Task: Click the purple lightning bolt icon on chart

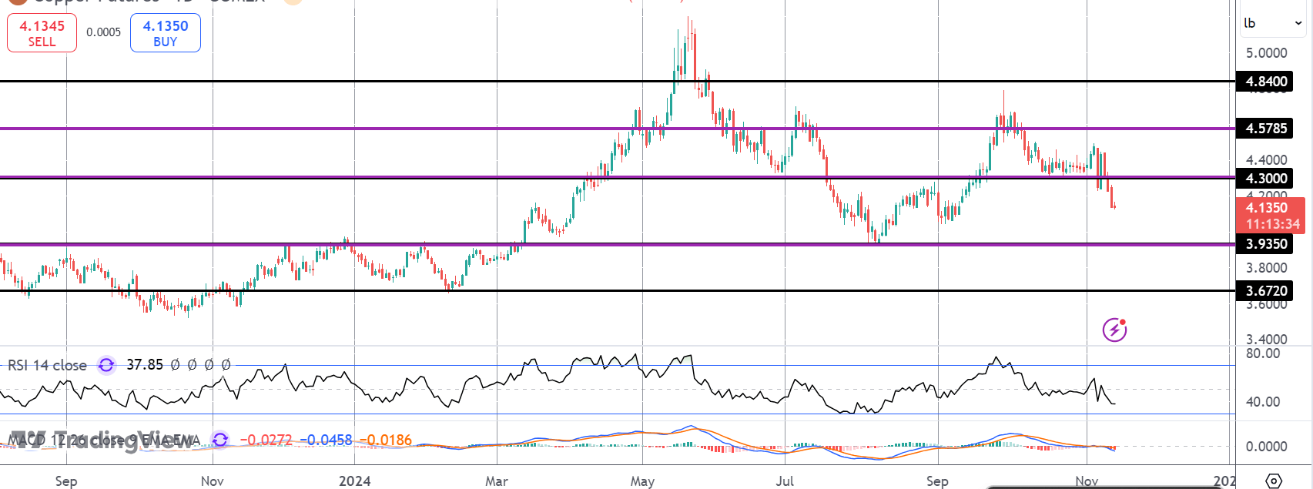Action: coord(1114,330)
